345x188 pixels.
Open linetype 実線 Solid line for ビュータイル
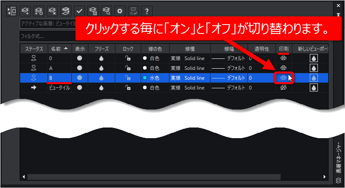click(x=188, y=88)
